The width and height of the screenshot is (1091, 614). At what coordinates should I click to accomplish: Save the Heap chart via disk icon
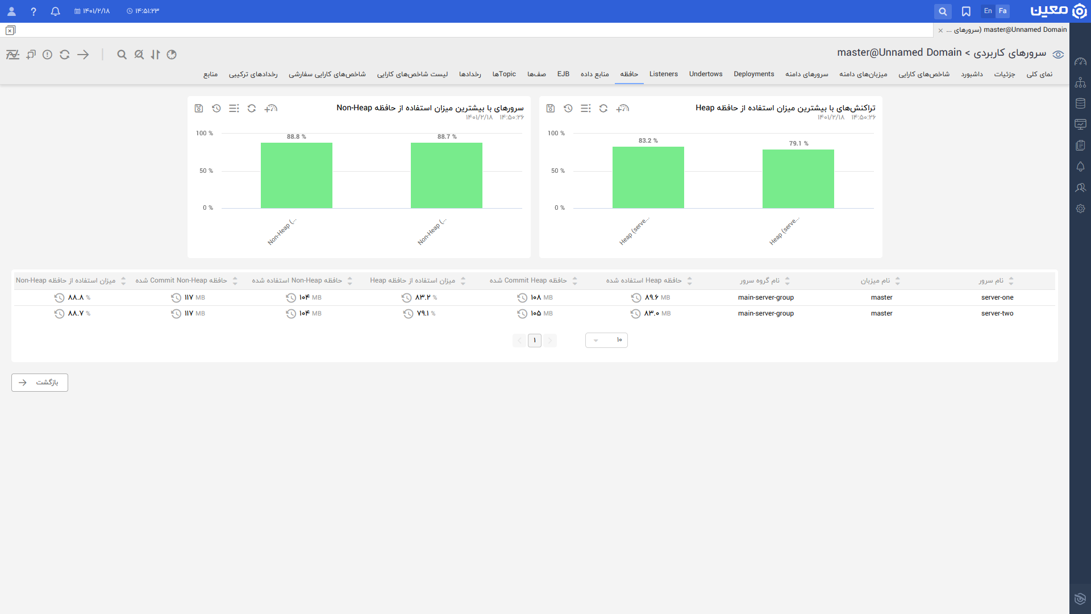[x=550, y=108]
